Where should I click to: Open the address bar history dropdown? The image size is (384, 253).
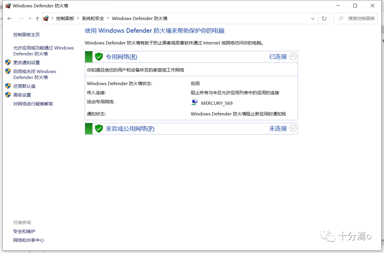coord(313,19)
